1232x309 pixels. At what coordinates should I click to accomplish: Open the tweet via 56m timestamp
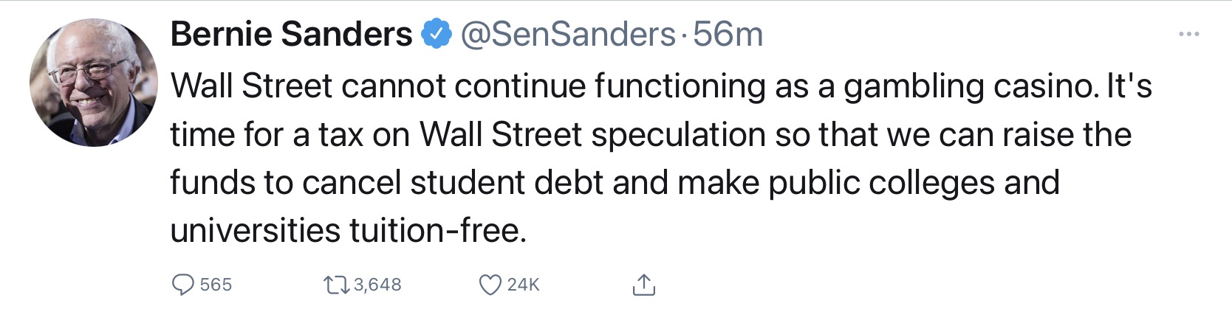point(728,34)
